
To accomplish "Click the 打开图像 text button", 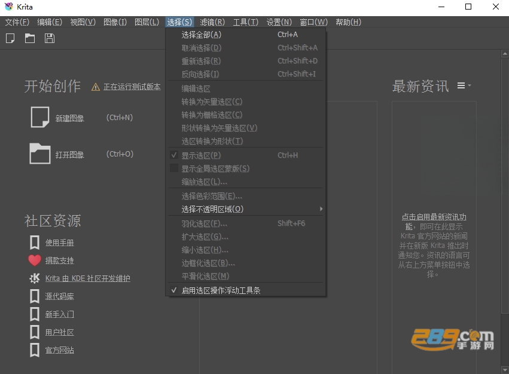I will pyautogui.click(x=69, y=155).
